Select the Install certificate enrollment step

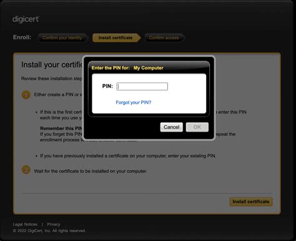click(116, 37)
